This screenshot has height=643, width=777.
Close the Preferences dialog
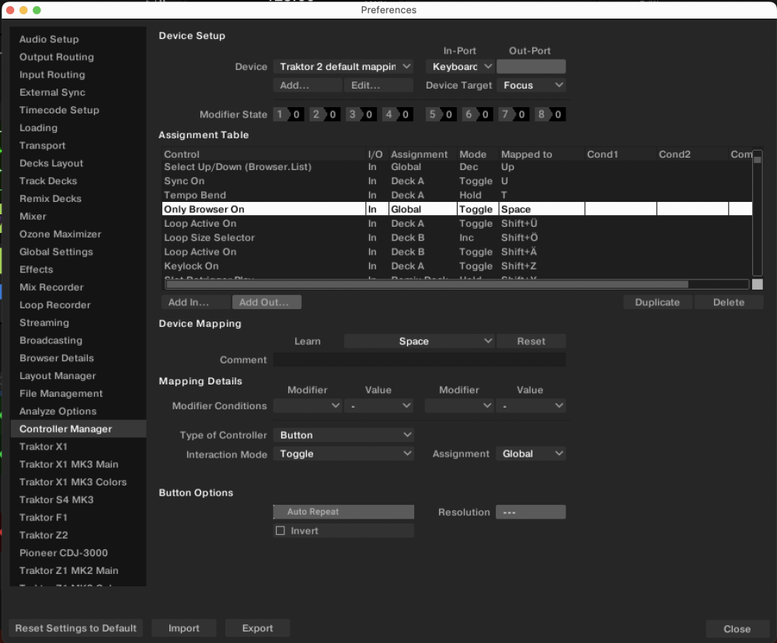coord(737,629)
